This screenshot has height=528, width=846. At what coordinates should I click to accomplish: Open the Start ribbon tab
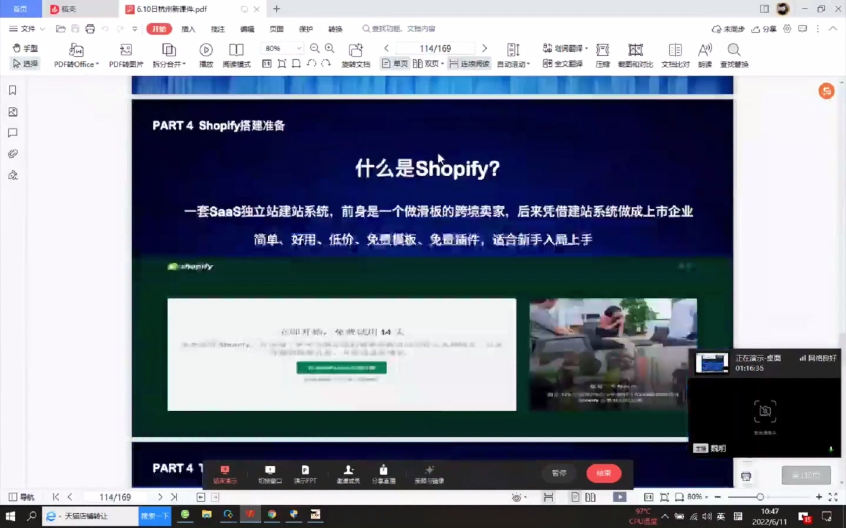(159, 29)
